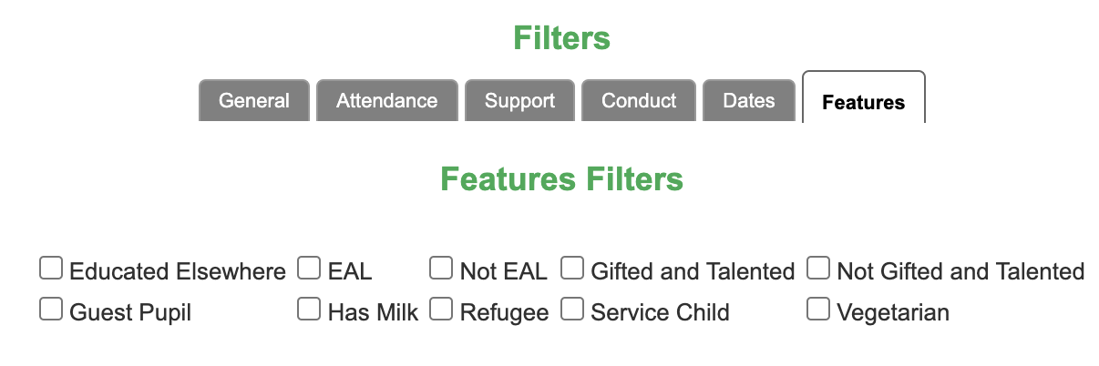Select the Conduct tab
The image size is (1099, 366).
(x=639, y=100)
